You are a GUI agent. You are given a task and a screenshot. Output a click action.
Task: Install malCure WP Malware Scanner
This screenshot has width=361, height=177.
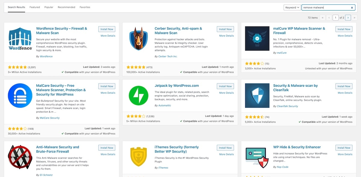point(344,29)
